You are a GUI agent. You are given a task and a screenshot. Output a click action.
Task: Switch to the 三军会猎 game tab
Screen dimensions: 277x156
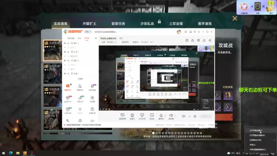coord(176,24)
